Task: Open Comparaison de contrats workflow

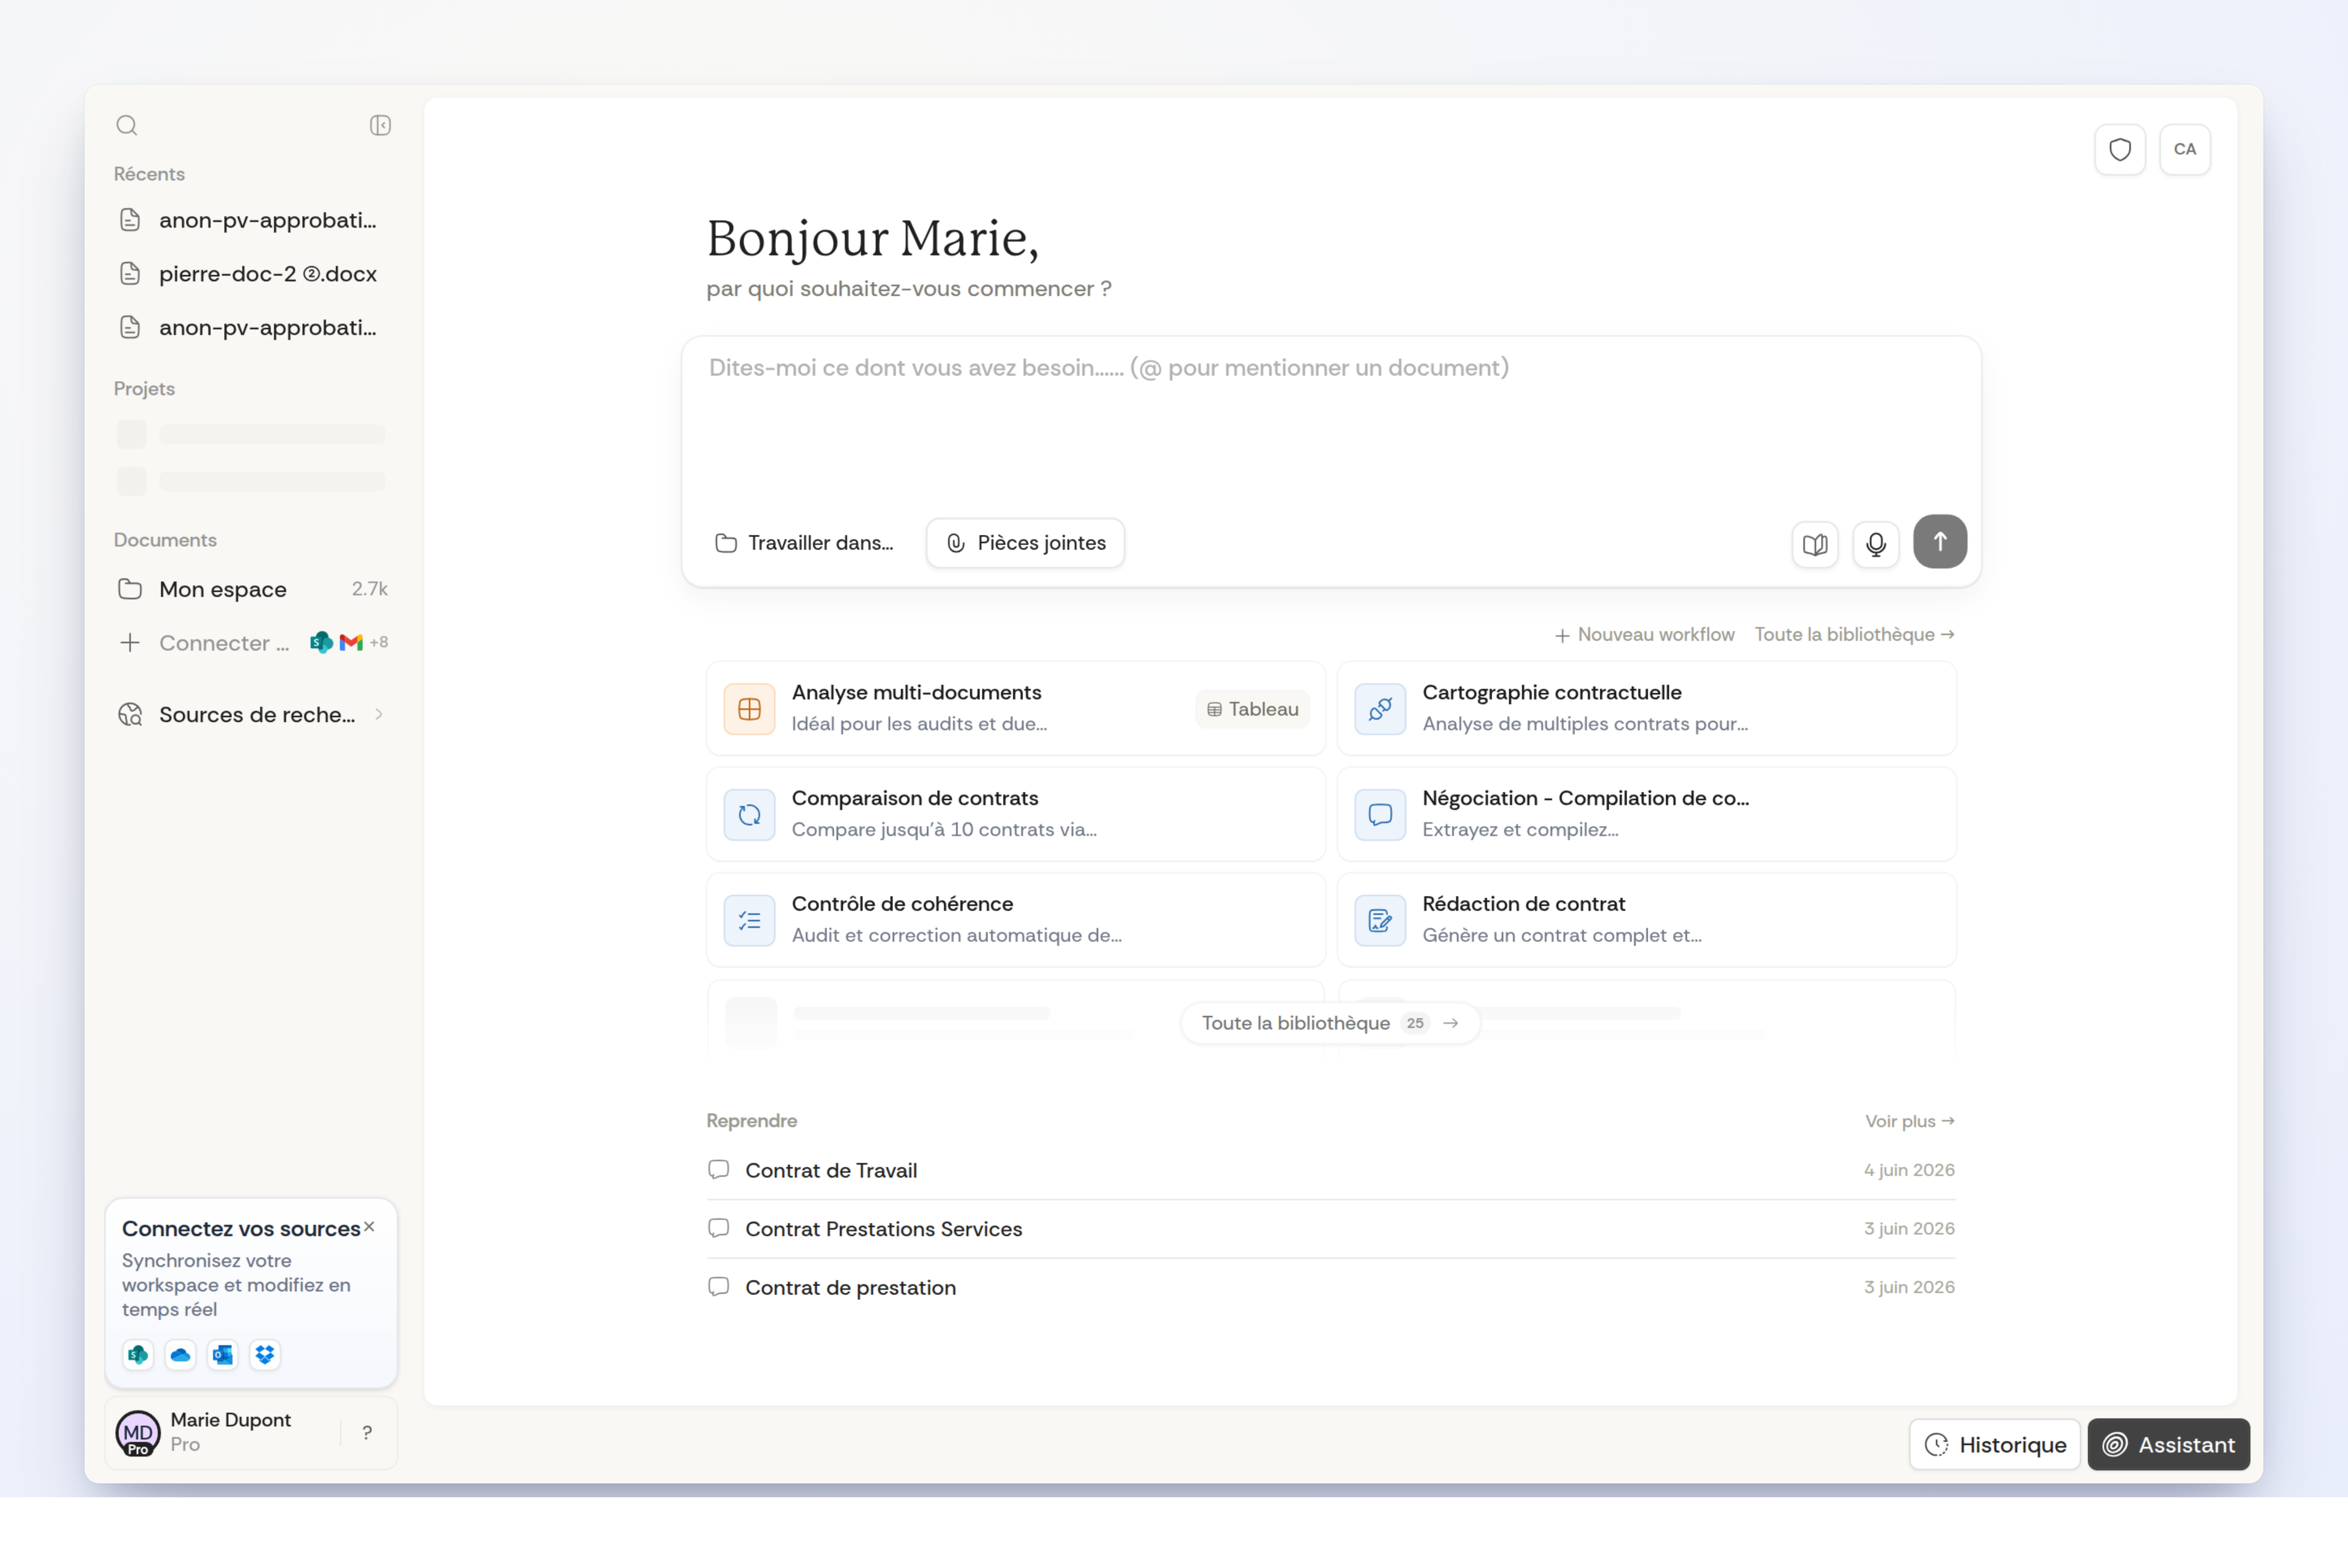Action: coord(1015,814)
